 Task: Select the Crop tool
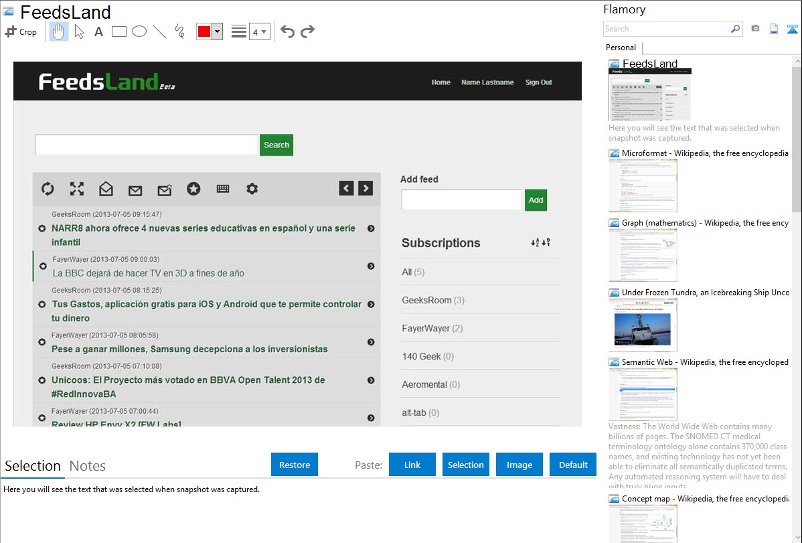coord(21,31)
